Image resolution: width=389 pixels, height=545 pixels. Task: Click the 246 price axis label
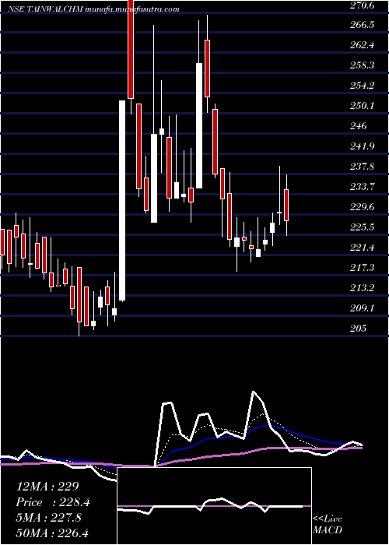click(358, 126)
